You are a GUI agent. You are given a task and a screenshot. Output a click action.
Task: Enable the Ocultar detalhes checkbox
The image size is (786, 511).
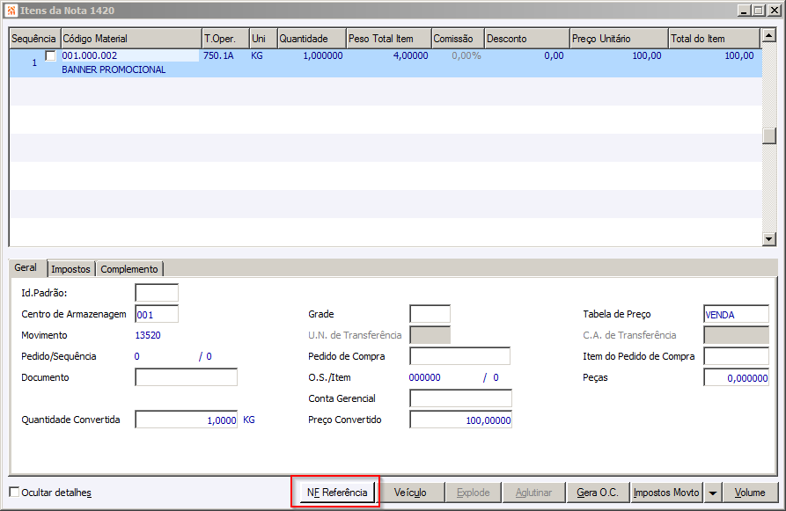pos(15,492)
